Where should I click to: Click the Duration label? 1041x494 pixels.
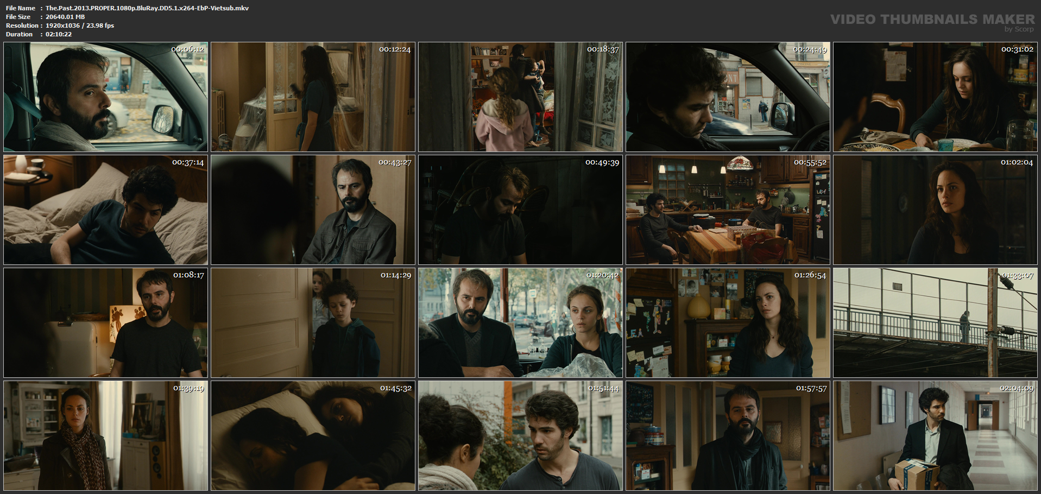click(20, 34)
